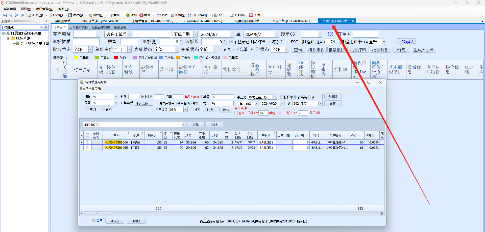Close the 外卖纸板合拼订单 tab
Viewport: 485px width, 232px height.
(353, 21)
